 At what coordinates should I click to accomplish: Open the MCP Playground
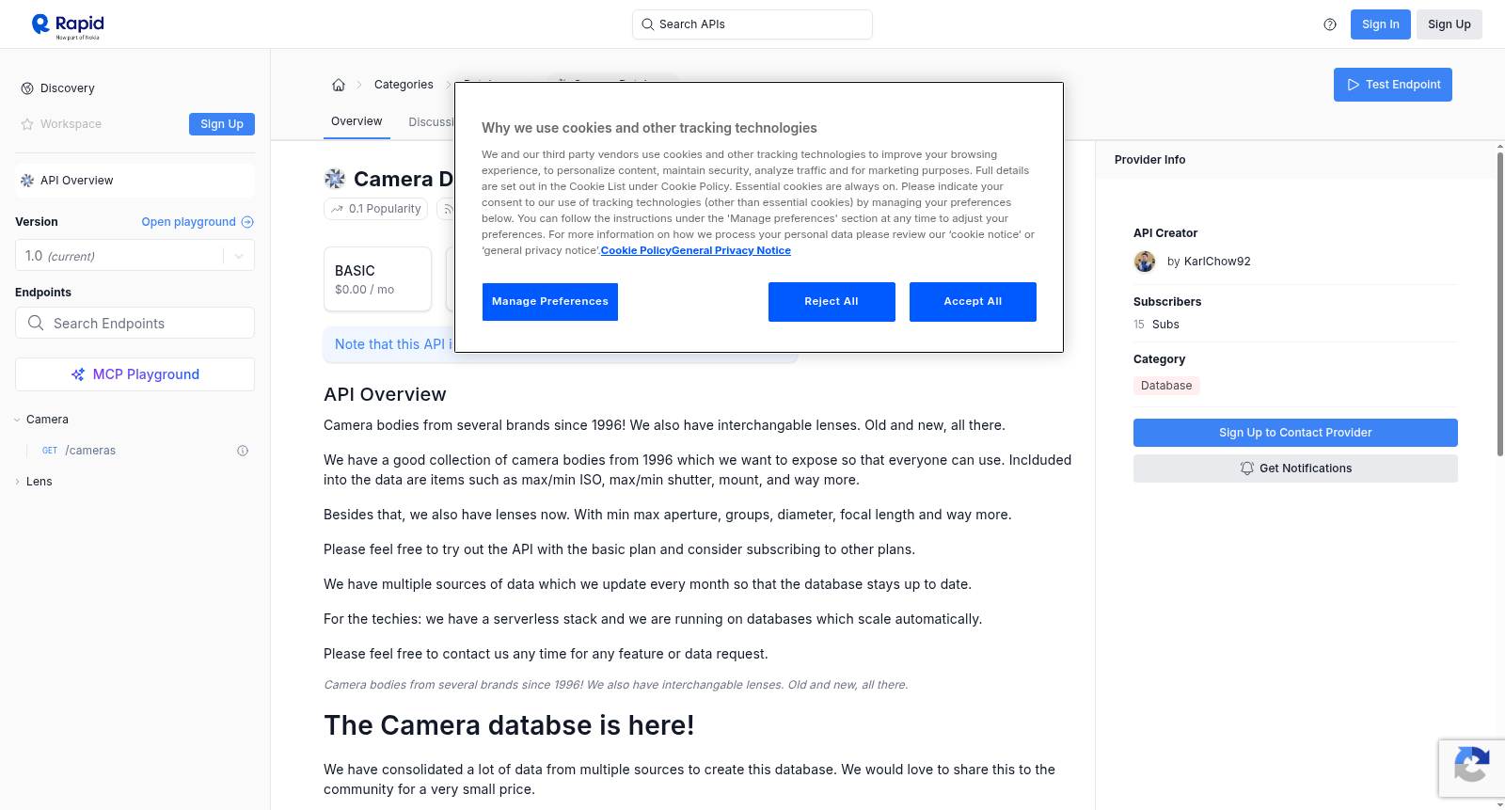tap(135, 374)
